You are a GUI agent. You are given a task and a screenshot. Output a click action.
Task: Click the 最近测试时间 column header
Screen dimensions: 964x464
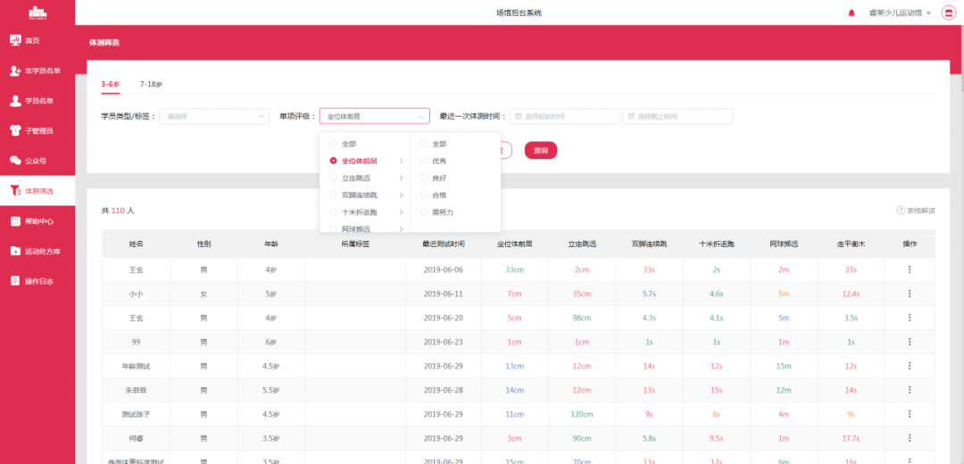tap(444, 244)
